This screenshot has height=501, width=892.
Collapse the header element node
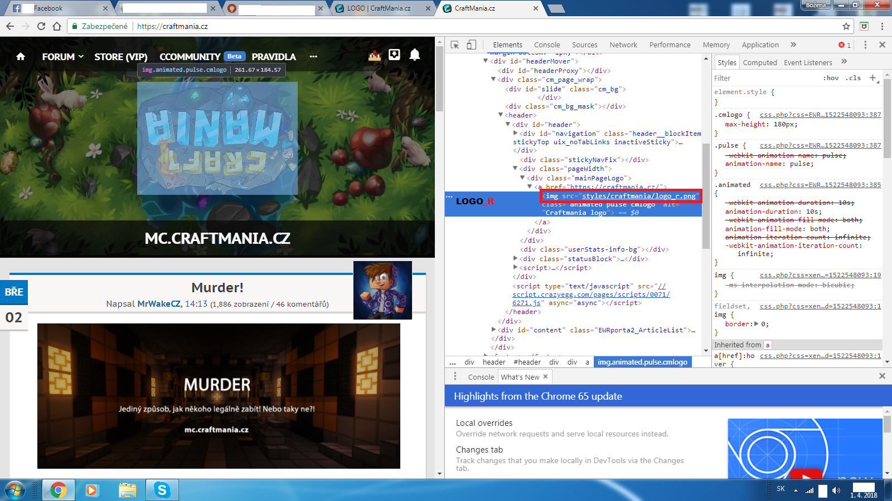(x=501, y=115)
